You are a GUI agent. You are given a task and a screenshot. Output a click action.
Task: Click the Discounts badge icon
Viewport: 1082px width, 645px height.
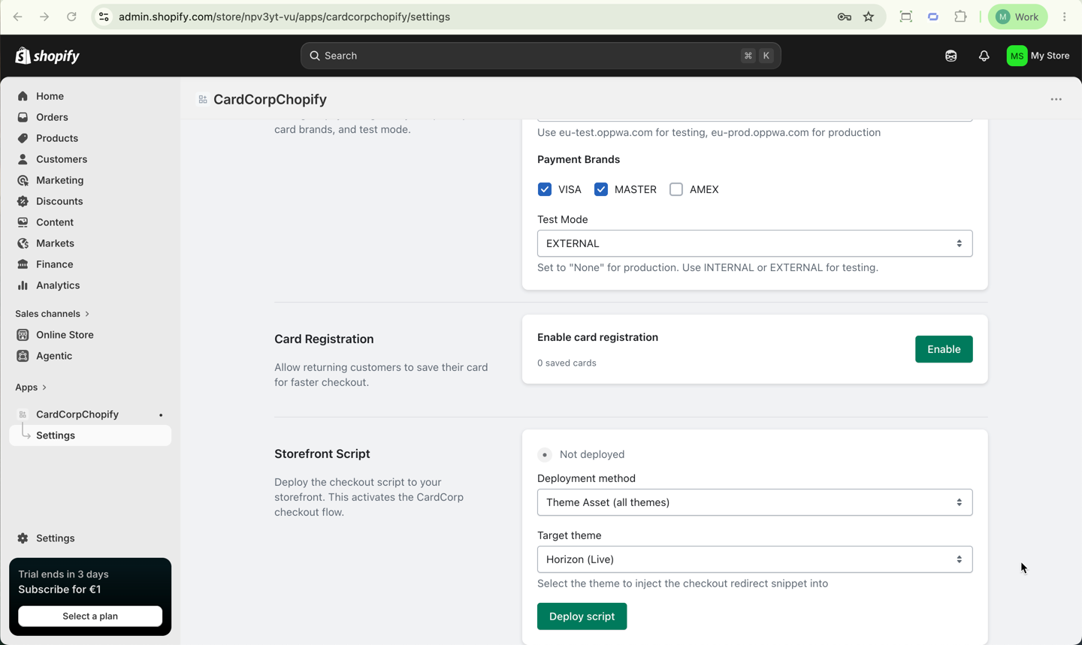(x=23, y=201)
